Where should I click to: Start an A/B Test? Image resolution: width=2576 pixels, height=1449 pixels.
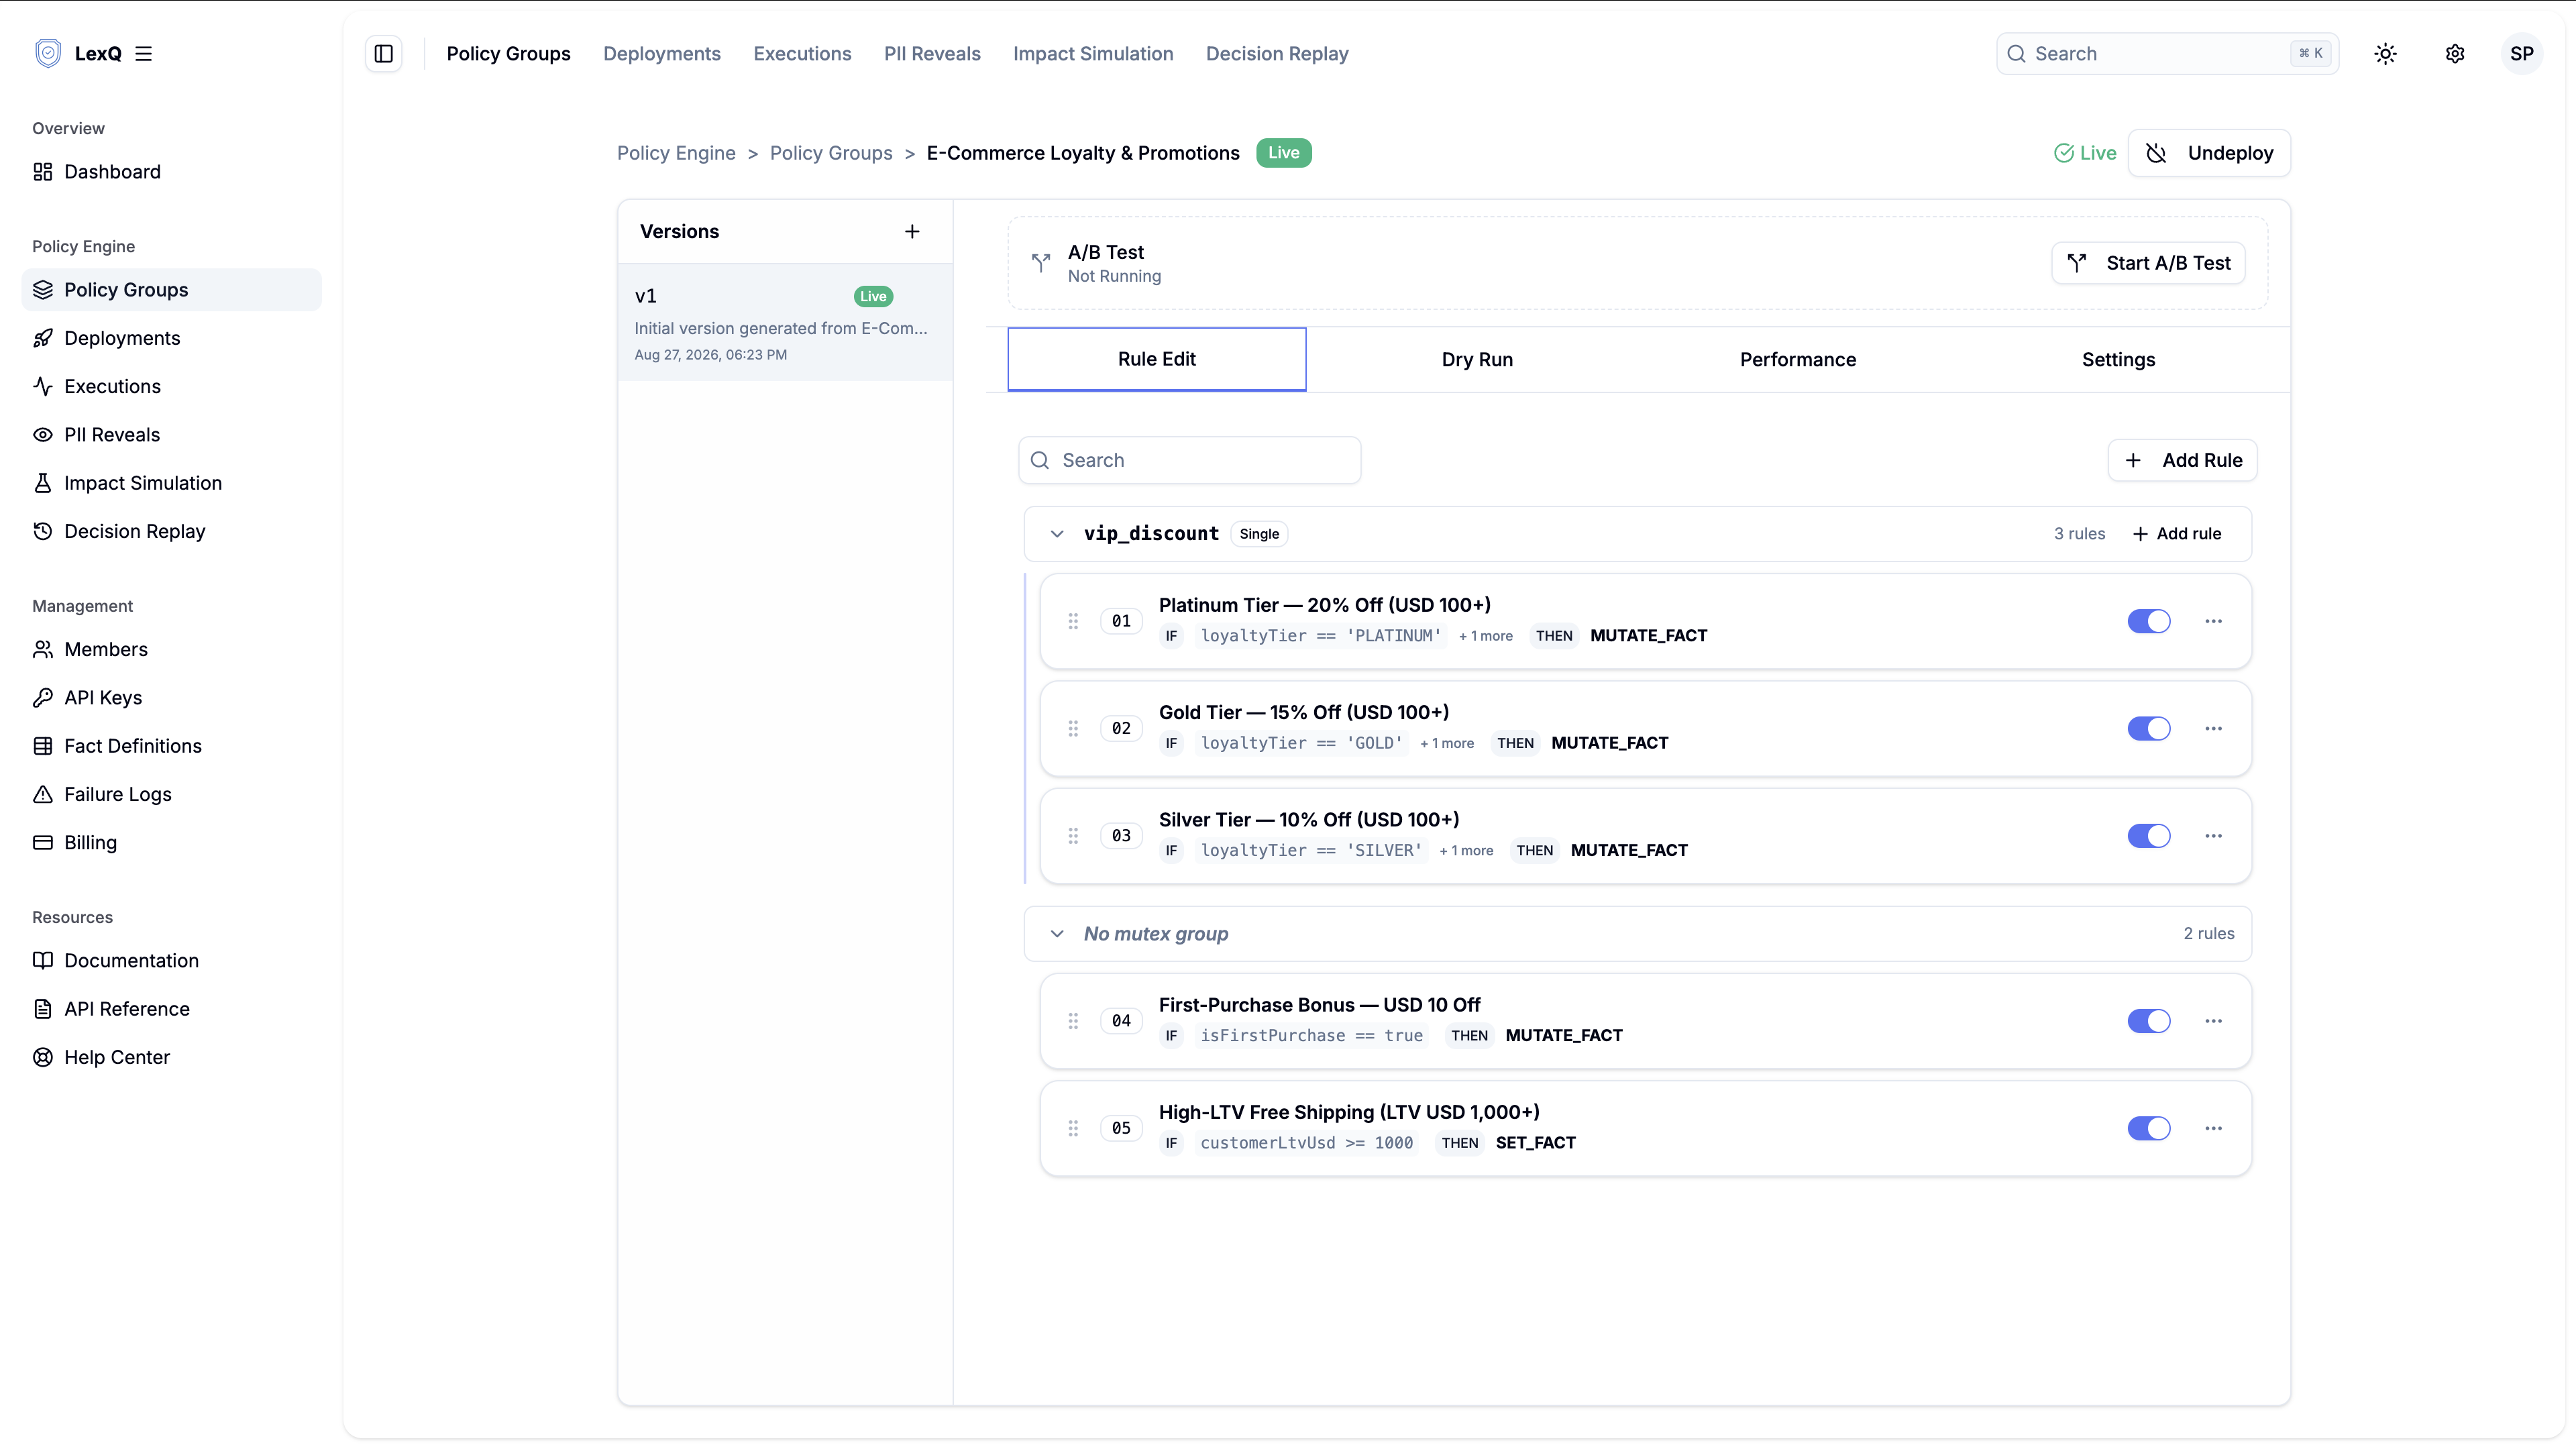point(2148,263)
